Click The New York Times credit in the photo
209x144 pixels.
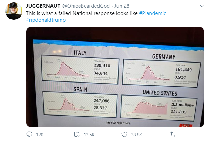pos(118,123)
